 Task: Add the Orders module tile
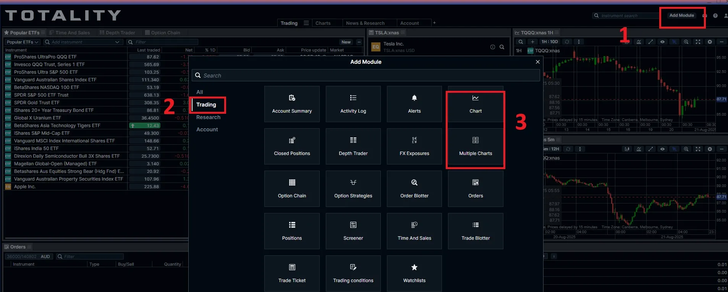[476, 189]
